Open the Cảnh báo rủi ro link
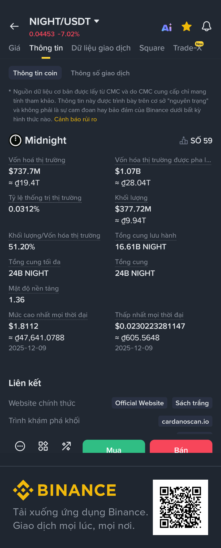Screen dimensions: 221x548 tap(76, 119)
